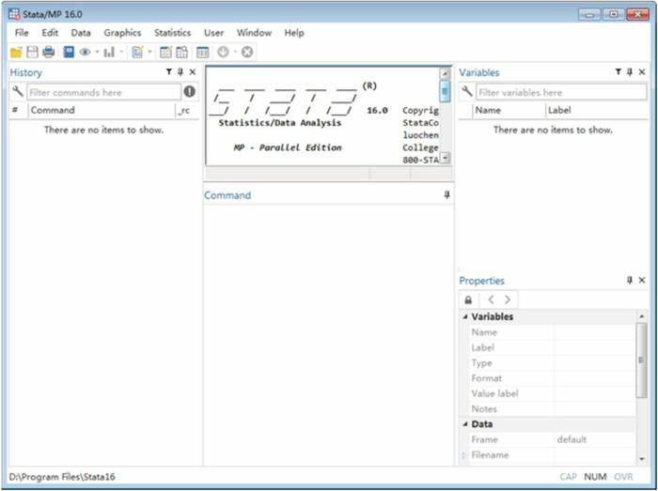Open the File menu
Screen dimensions: 658x491
22,33
